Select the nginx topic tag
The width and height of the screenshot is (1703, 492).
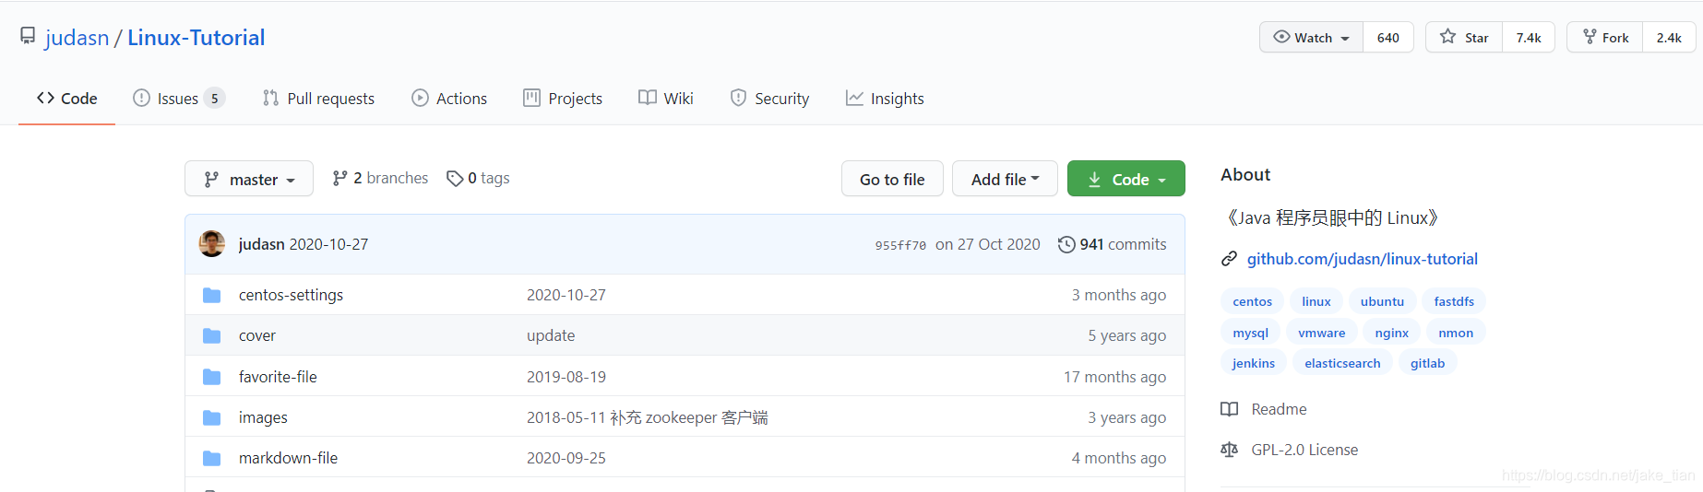coord(1392,333)
